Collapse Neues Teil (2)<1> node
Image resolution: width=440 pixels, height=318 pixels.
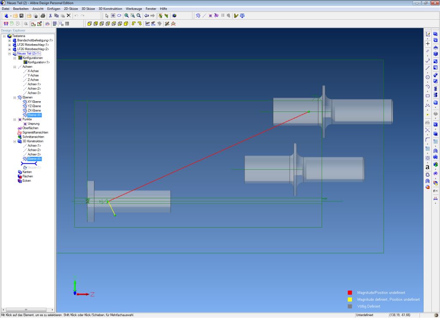(x=9, y=54)
